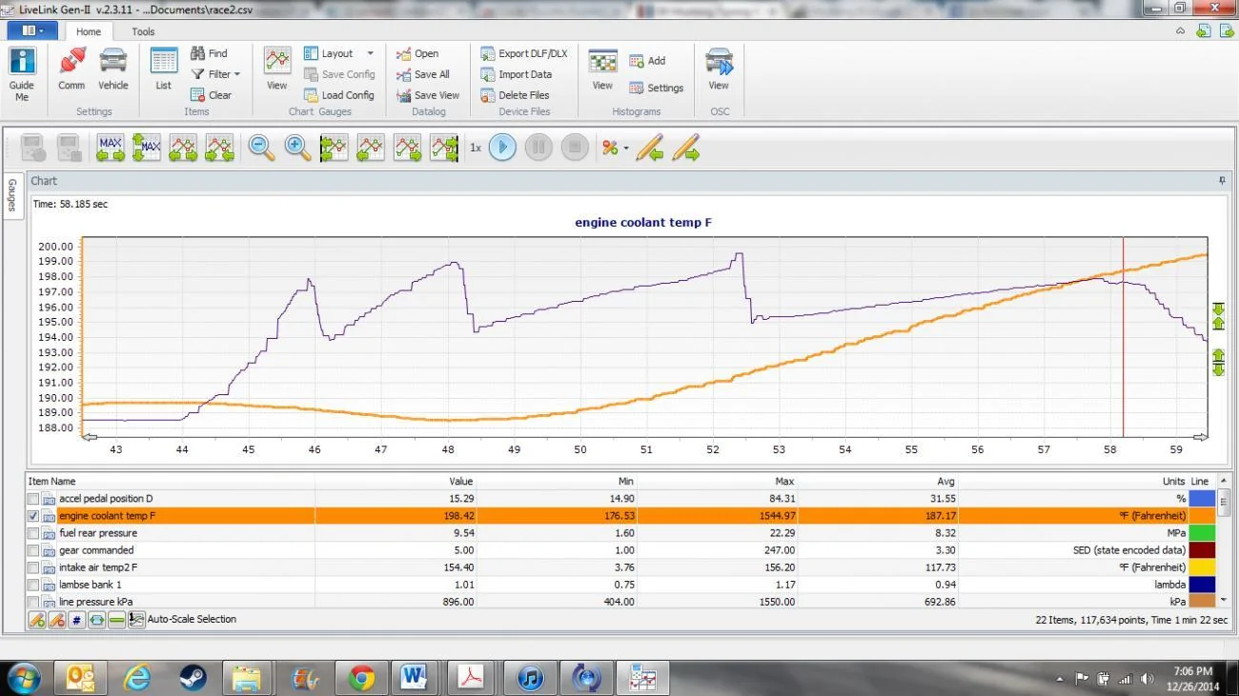Click the Export DLF/DLX button
The image size is (1239, 696).
click(523, 53)
